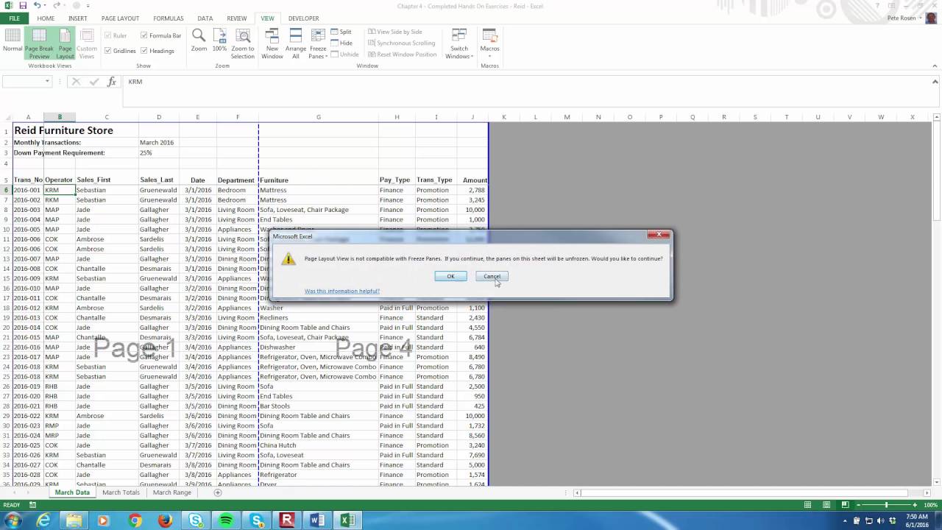Close the Microsoft Excel dialog
The width and height of the screenshot is (942, 530).
[658, 235]
